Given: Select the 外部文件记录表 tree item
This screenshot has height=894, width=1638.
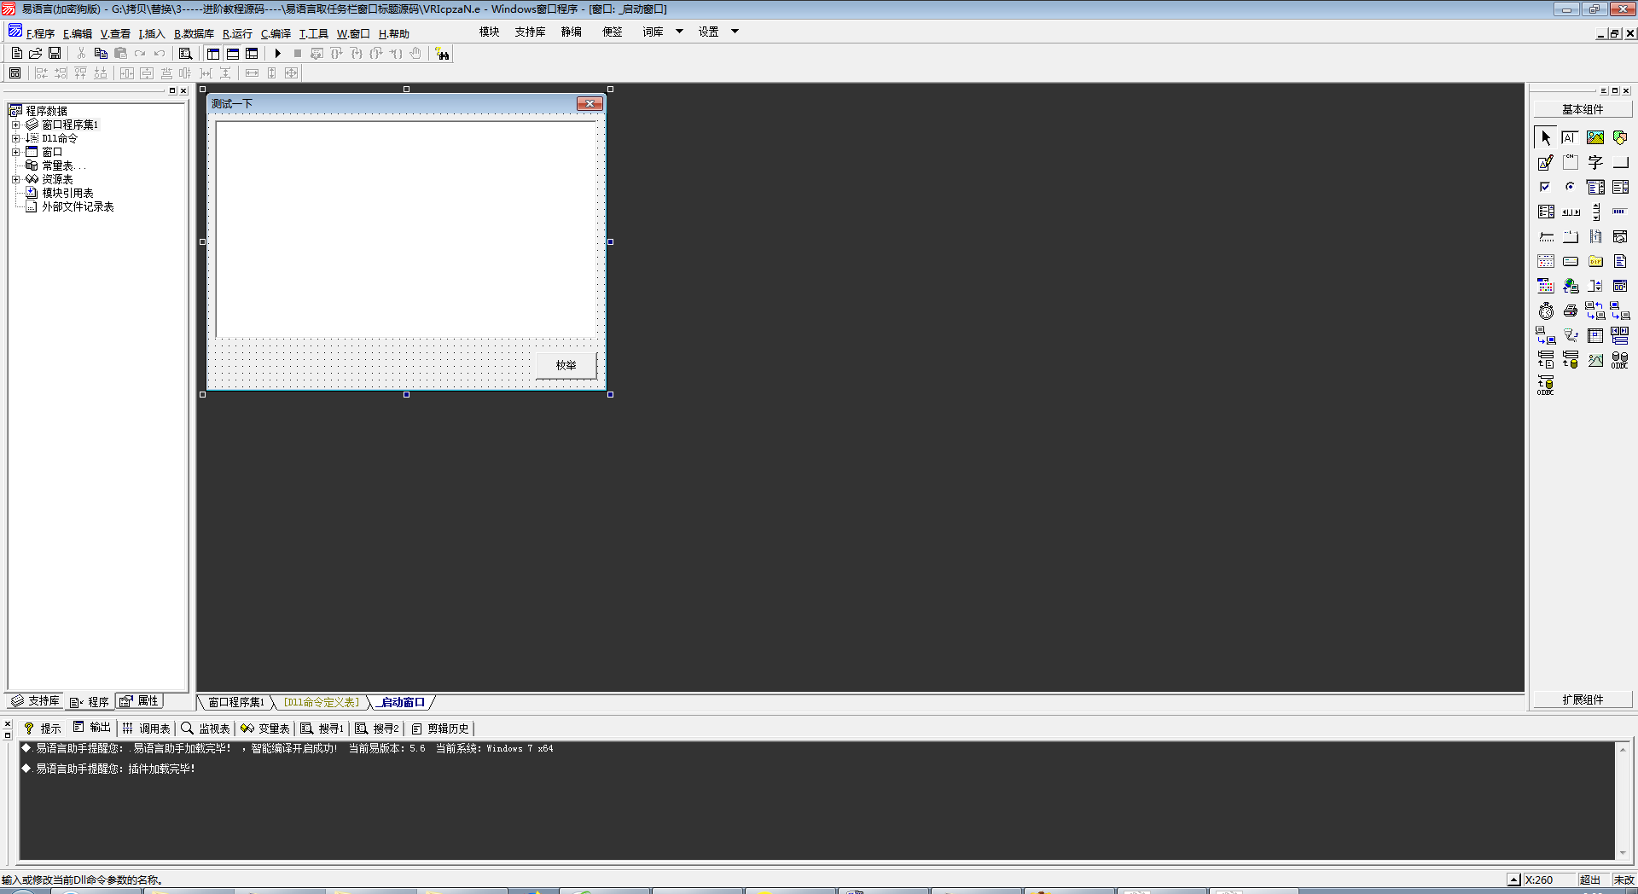Looking at the screenshot, I should click(78, 206).
